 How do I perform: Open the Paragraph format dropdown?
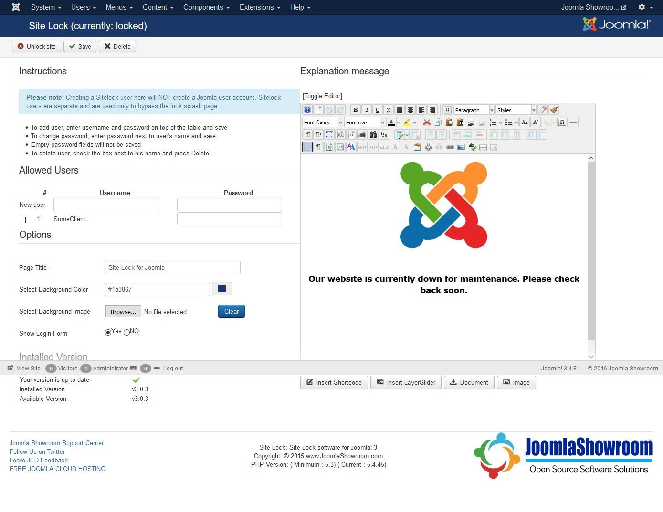coord(474,110)
